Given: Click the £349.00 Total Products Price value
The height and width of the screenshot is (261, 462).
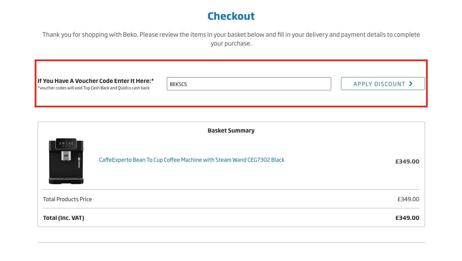Looking at the screenshot, I should pyautogui.click(x=408, y=199).
